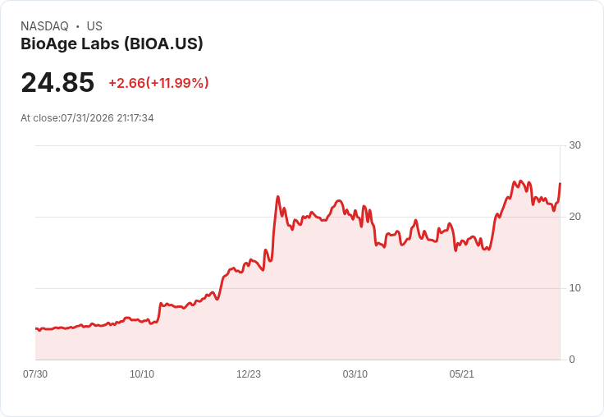Click the current price 24.85
The image size is (604, 417).
tap(57, 82)
